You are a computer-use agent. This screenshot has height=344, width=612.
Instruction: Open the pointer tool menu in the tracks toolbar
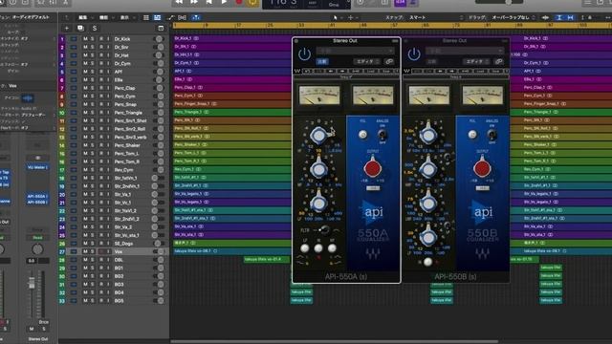pos(337,17)
